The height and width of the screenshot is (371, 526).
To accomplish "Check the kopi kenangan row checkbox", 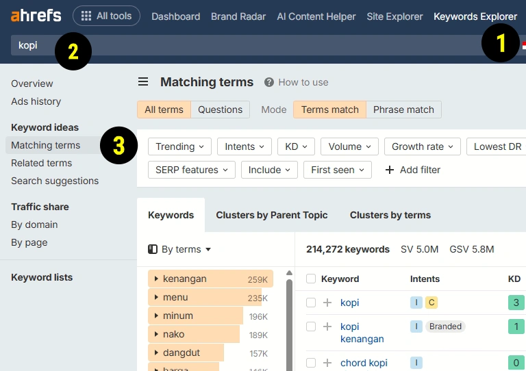I will tap(311, 326).
